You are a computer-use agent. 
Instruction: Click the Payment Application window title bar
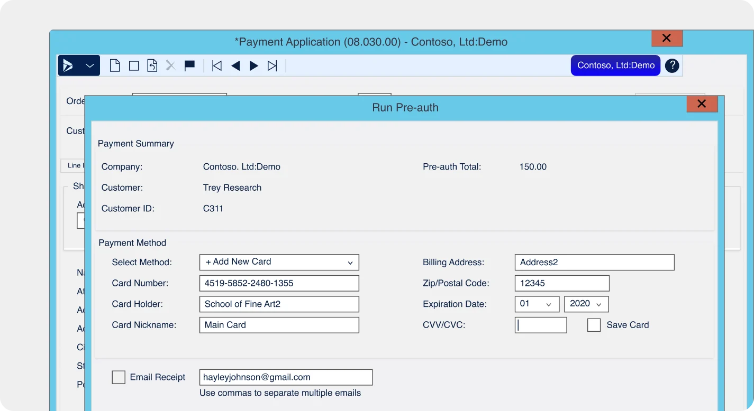pyautogui.click(x=371, y=42)
